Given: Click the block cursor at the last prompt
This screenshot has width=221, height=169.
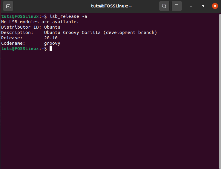Looking at the screenshot, I should pos(51,49).
